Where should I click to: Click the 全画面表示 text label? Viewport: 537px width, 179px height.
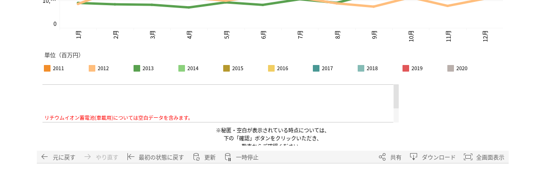click(x=490, y=157)
